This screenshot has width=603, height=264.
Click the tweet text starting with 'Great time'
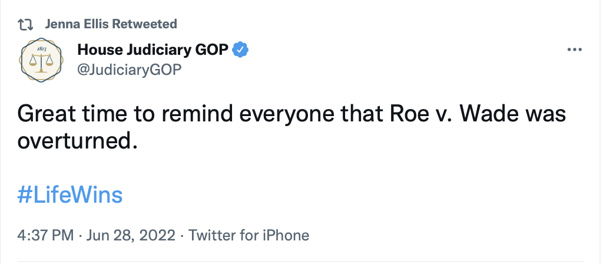pos(291,128)
